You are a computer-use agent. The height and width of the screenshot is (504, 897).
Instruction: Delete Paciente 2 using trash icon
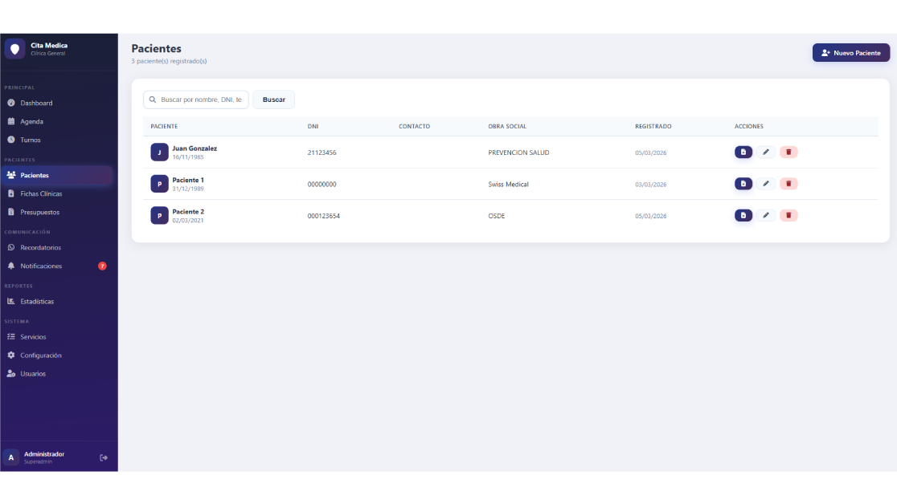click(788, 215)
